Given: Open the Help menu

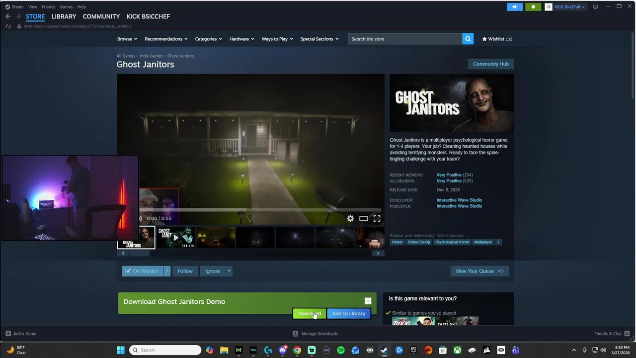Looking at the screenshot, I should [81, 7].
